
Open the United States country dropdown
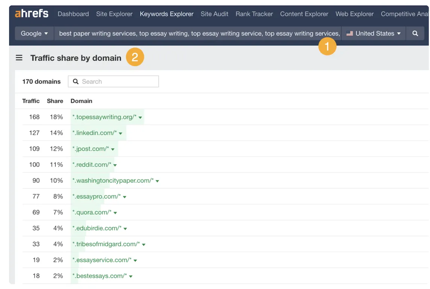(x=374, y=33)
